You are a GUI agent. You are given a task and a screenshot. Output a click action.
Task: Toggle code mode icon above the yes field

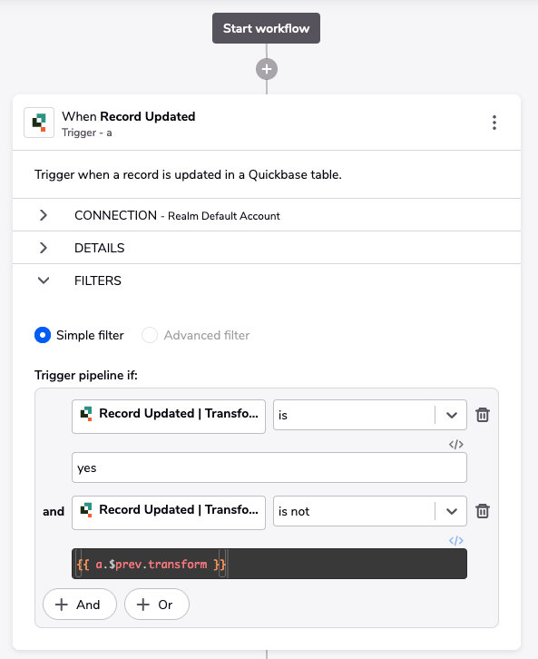[456, 444]
